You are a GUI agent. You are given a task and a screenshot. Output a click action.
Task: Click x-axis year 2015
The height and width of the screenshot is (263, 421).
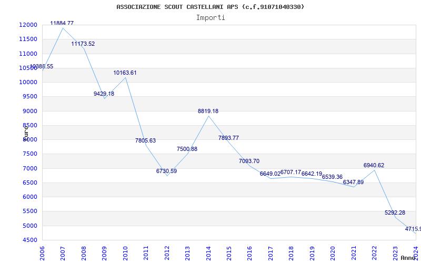coord(229,254)
